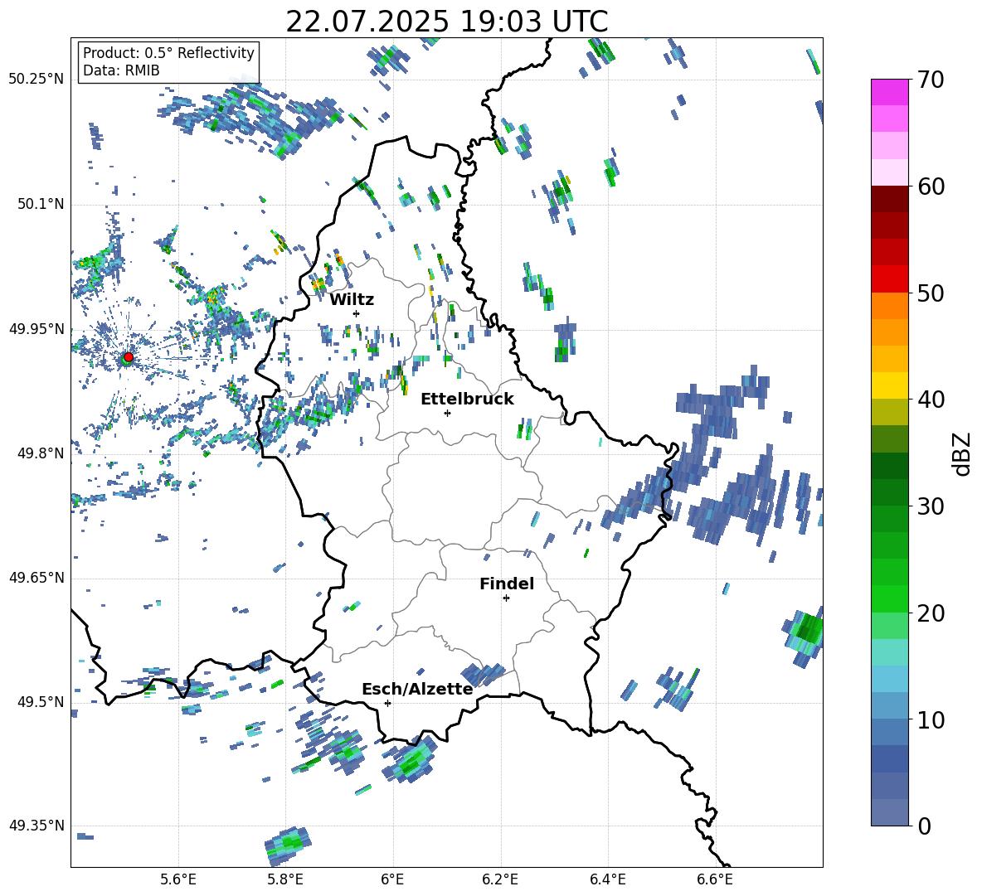Click the 49.95°N latitude label
This screenshot has width=982, height=896.
pyautogui.click(x=36, y=329)
